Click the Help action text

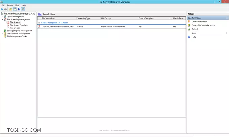pyautogui.click(x=194, y=37)
